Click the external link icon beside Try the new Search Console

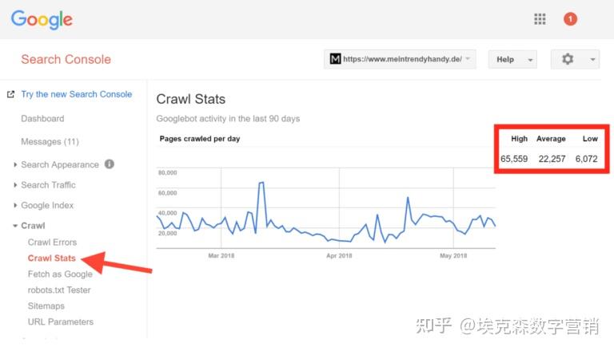pos(10,94)
